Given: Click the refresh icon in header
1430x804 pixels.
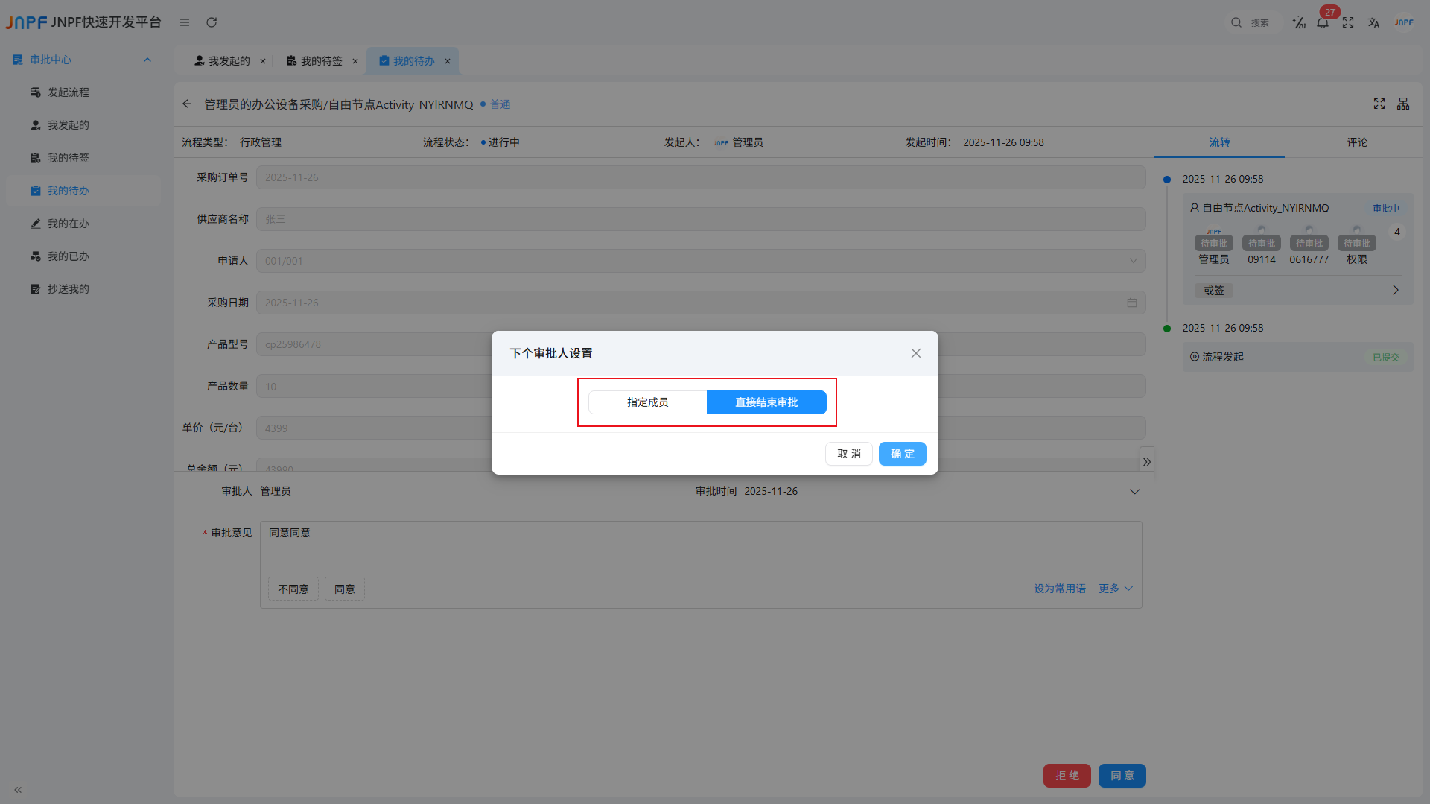Looking at the screenshot, I should click(212, 22).
